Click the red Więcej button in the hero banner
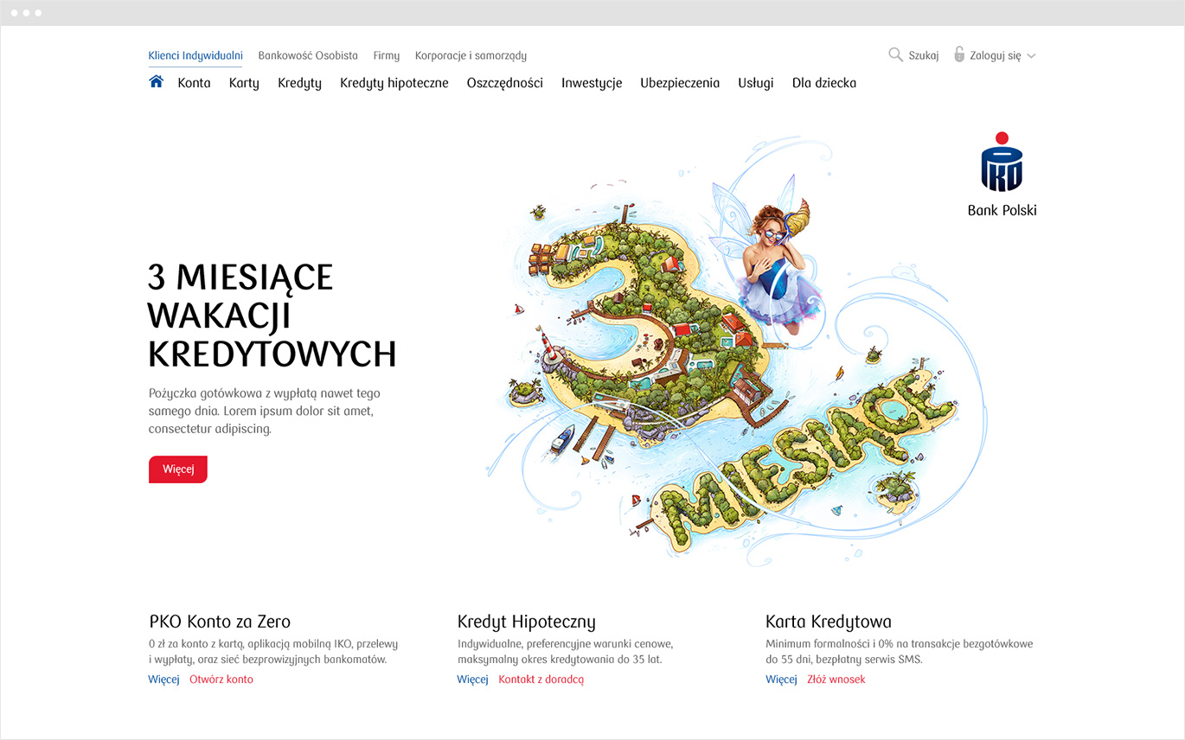Image resolution: width=1185 pixels, height=740 pixels. click(177, 469)
